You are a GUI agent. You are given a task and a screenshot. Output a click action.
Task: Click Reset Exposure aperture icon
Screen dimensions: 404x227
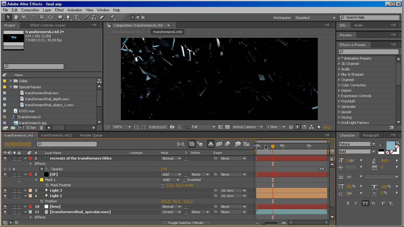[x=319, y=127]
